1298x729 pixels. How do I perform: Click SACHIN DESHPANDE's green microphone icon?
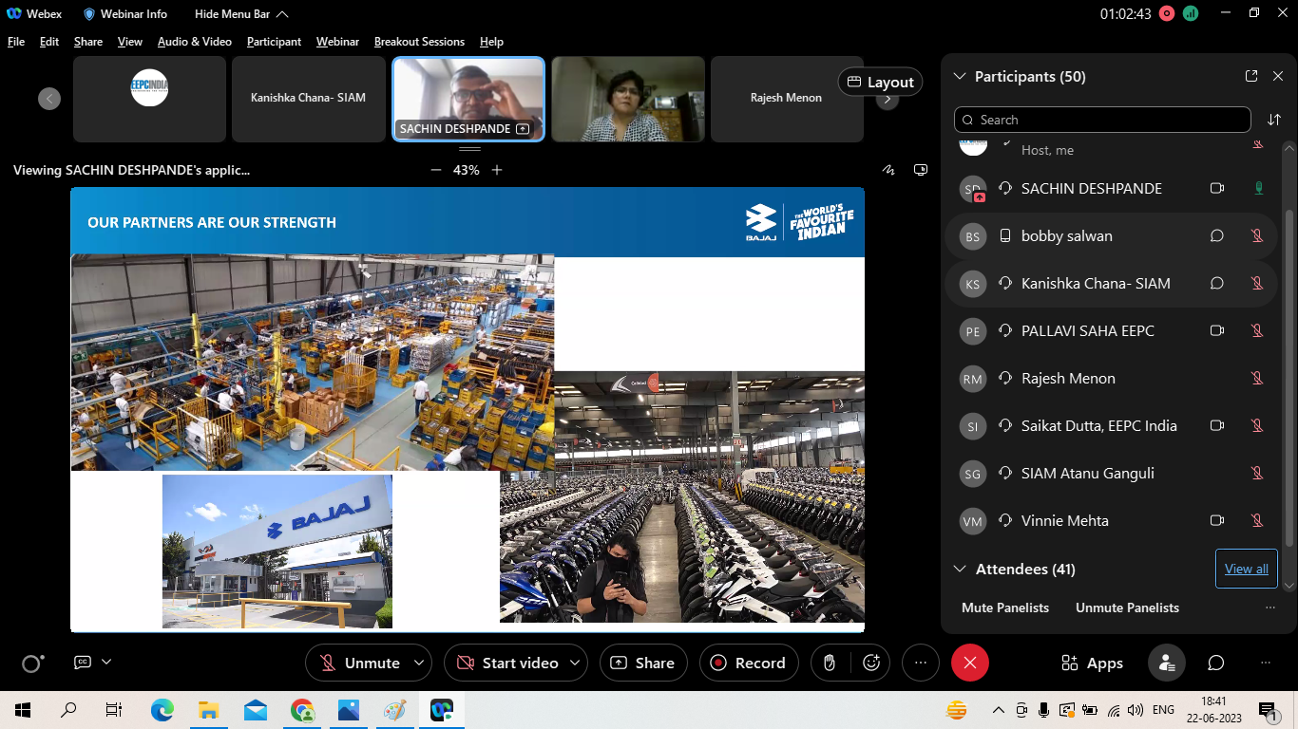1259,188
